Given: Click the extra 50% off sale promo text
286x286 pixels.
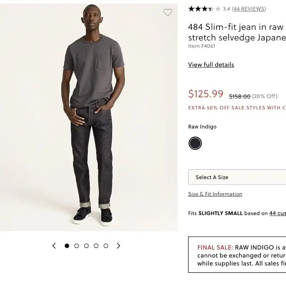Looking at the screenshot, I should pyautogui.click(x=237, y=108).
